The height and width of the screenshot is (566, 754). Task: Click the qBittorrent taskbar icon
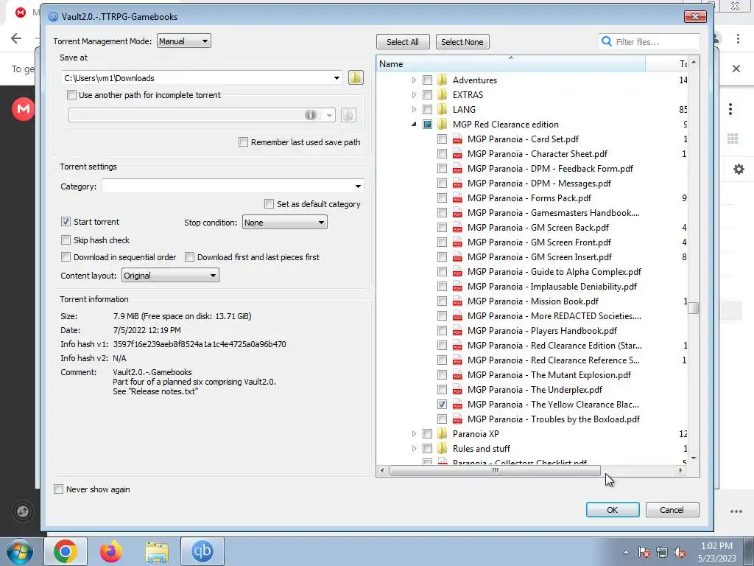202,551
